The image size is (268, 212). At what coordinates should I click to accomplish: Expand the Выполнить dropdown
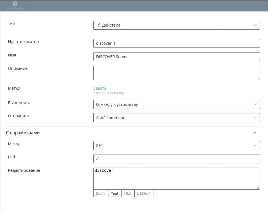pyautogui.click(x=255, y=104)
